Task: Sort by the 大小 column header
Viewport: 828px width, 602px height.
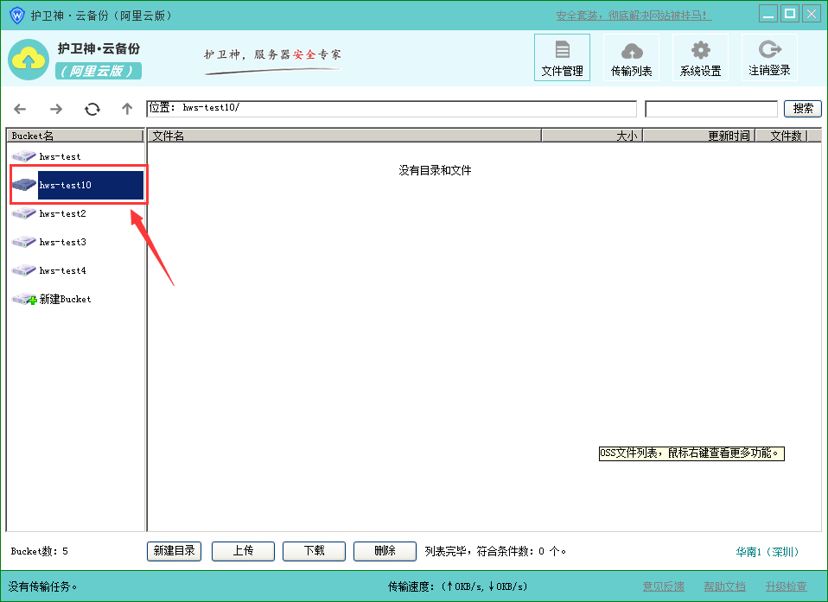Action: pos(591,136)
